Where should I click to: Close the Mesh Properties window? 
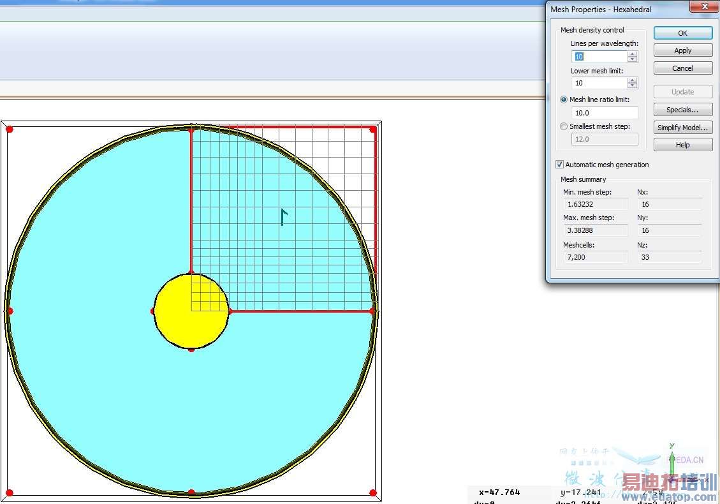pyautogui.click(x=704, y=6)
